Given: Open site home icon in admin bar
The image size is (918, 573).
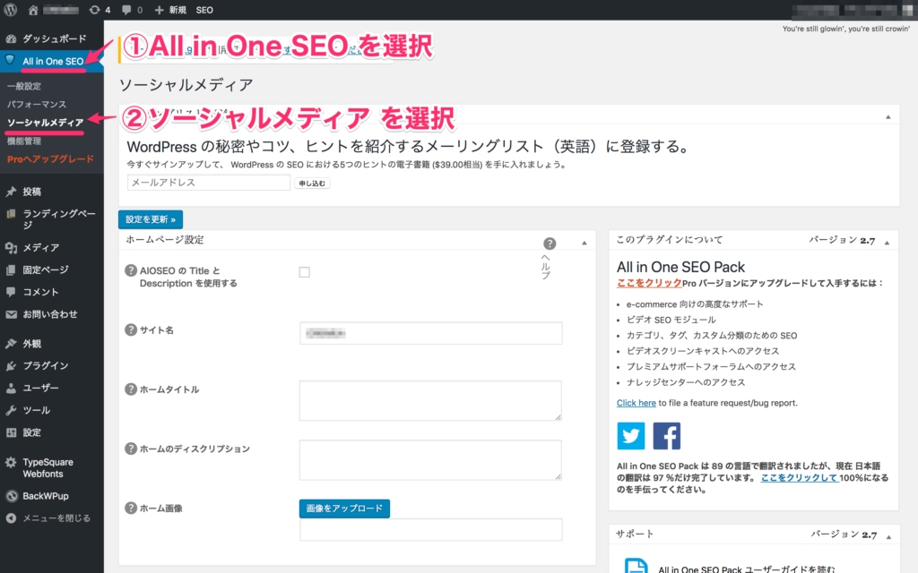Looking at the screenshot, I should (33, 10).
